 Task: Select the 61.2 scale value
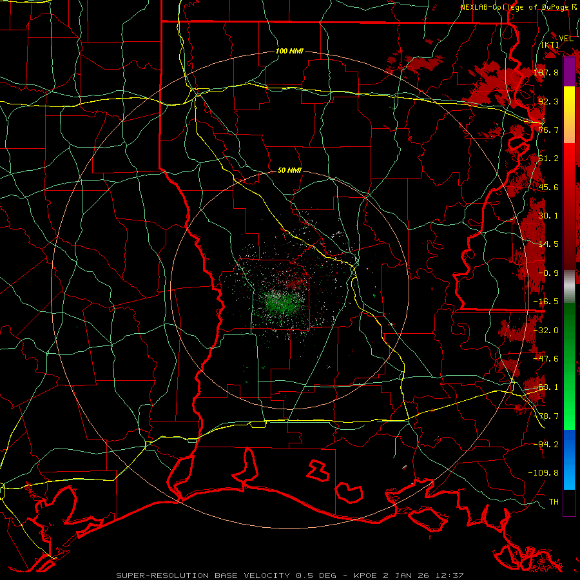548,159
